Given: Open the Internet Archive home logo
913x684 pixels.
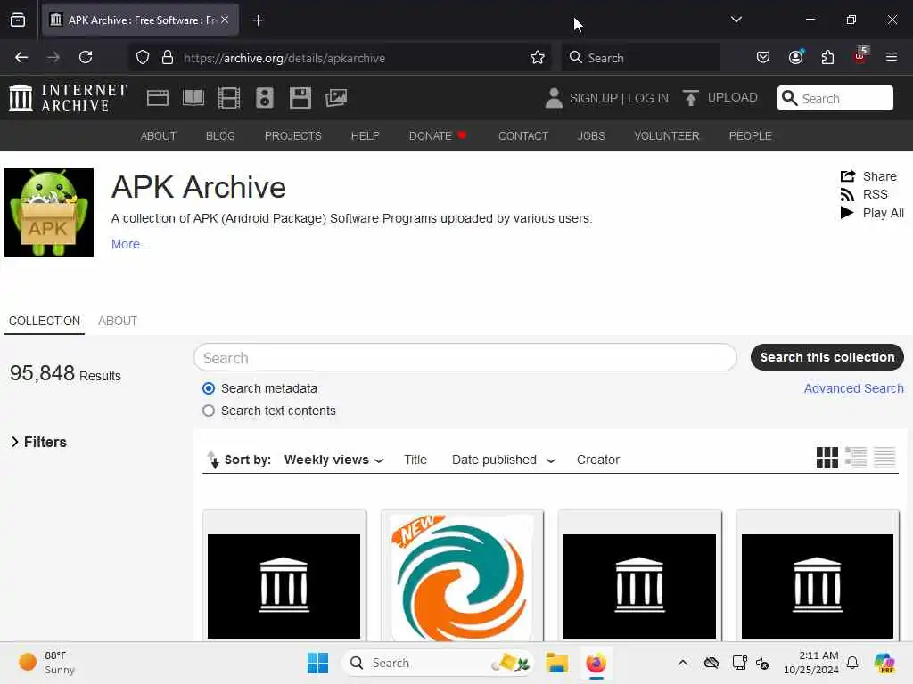Looking at the screenshot, I should click(68, 98).
